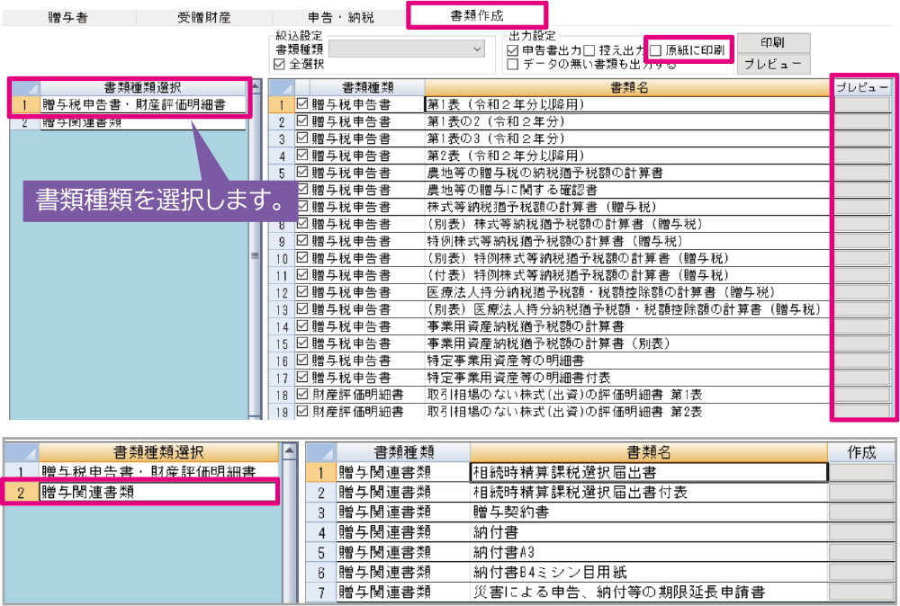Click the 印刷 button
This screenshot has height=606, width=900.
pos(772,43)
